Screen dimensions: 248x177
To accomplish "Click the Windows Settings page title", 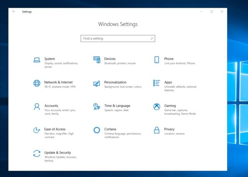I will click(x=118, y=24).
